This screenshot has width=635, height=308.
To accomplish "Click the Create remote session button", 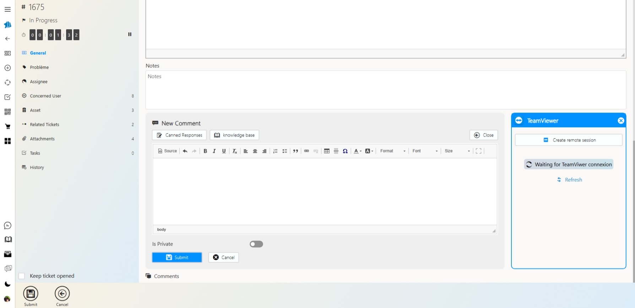I will [x=568, y=140].
